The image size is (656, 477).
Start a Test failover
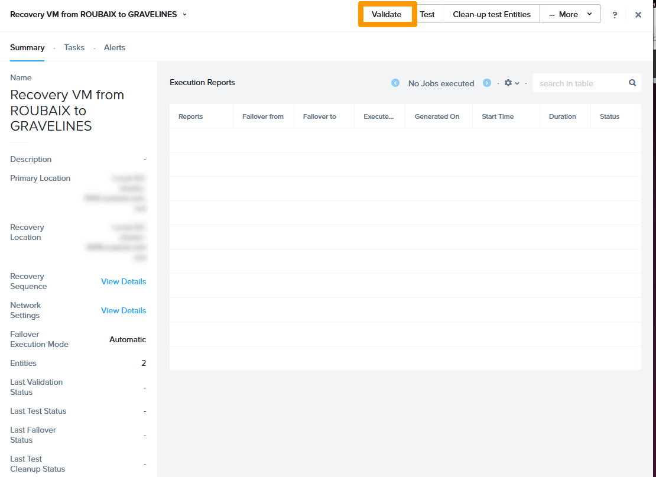click(x=427, y=14)
